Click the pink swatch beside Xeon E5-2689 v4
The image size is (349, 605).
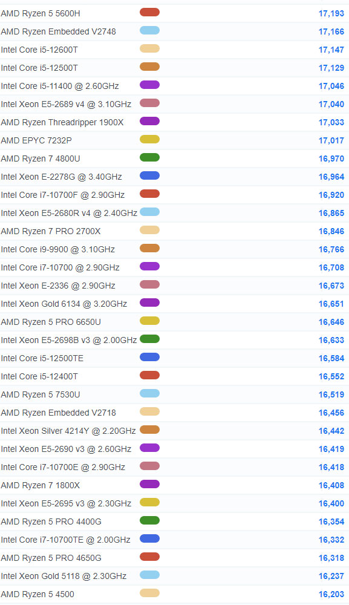[x=149, y=103]
